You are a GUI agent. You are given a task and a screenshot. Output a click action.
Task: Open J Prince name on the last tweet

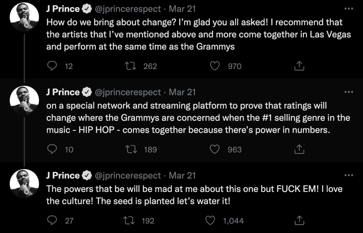tap(63, 175)
